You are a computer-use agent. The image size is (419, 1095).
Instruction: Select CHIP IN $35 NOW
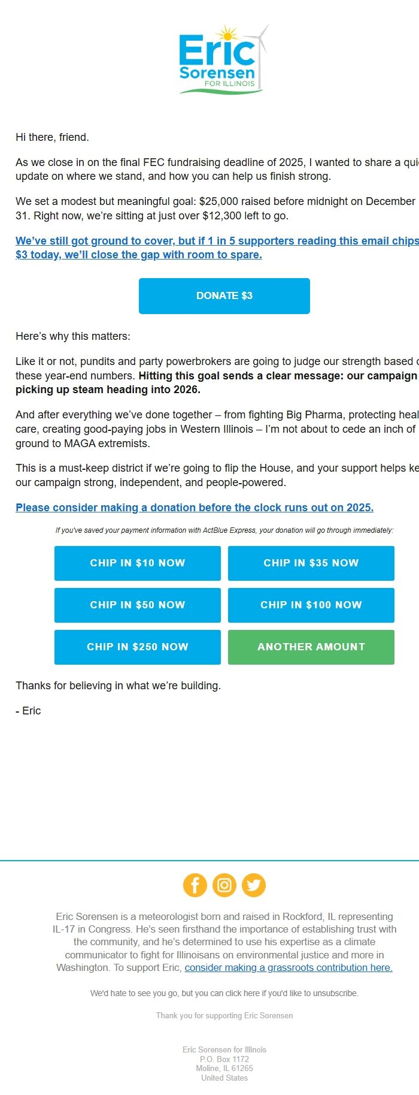coord(311,563)
